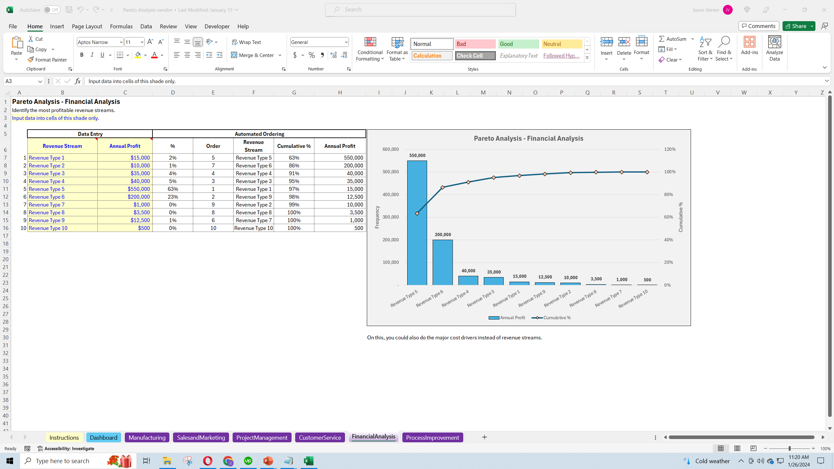Click the Format Painter icon

(31, 60)
